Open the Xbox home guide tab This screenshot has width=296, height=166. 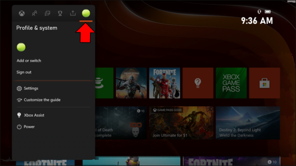point(22,13)
